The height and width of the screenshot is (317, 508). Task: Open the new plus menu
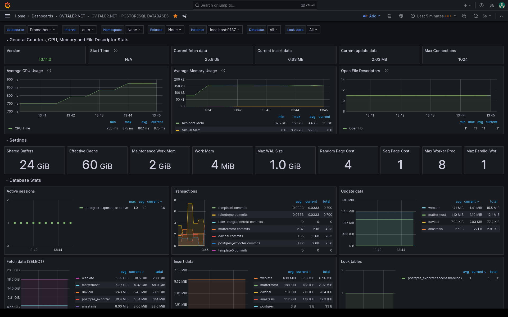[x=467, y=5]
